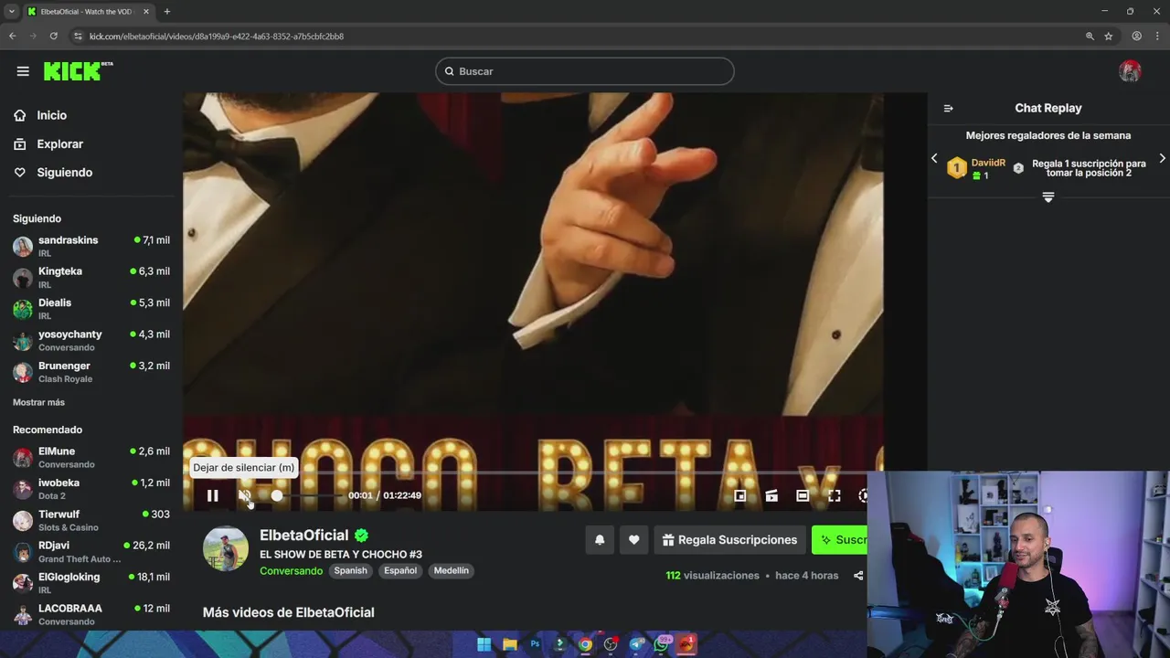Reload the page

pos(54,37)
